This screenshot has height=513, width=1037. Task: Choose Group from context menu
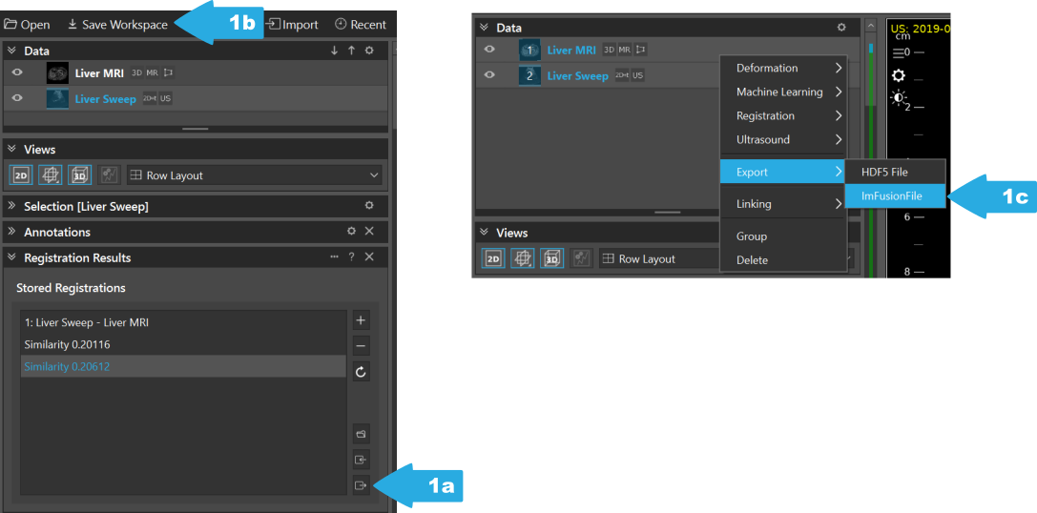(783, 236)
